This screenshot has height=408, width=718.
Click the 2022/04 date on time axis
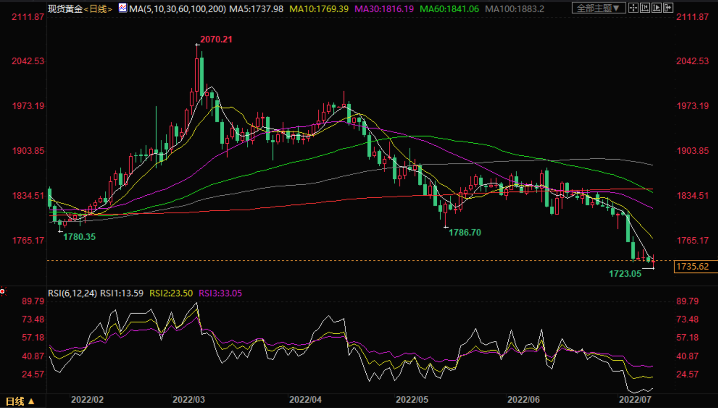click(x=305, y=400)
